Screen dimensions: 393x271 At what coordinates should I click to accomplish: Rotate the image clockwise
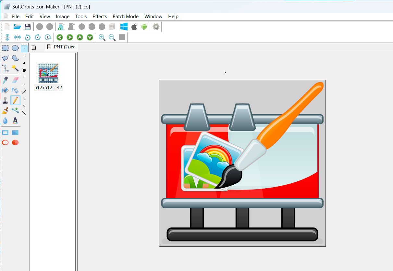[x=37, y=37]
